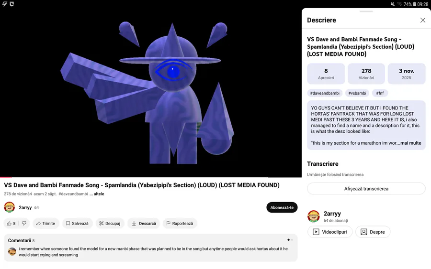Open Videoclipuri for channel 2arryy
431x269 pixels.
tap(330, 232)
